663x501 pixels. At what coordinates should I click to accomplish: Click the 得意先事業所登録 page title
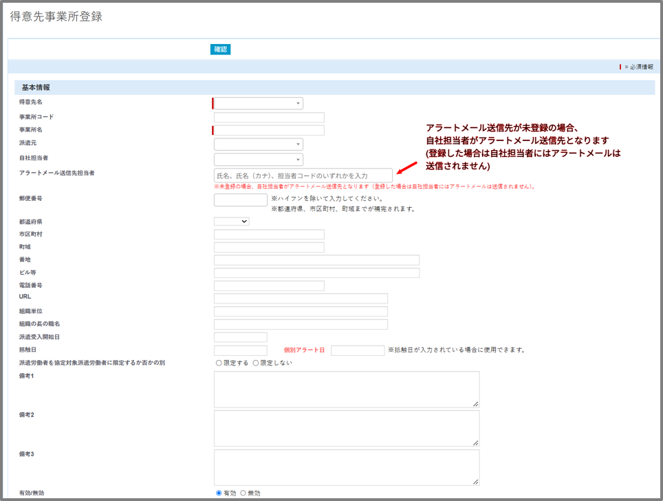[56, 17]
